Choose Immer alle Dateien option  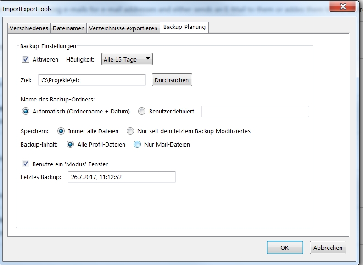coord(61,131)
